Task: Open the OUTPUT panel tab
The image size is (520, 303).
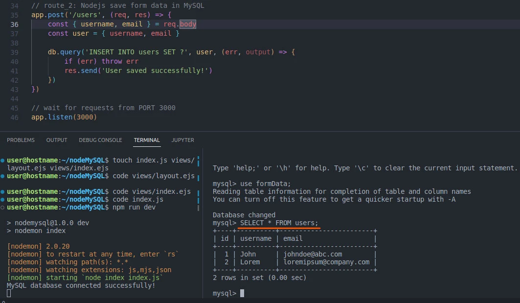Action: click(x=56, y=140)
